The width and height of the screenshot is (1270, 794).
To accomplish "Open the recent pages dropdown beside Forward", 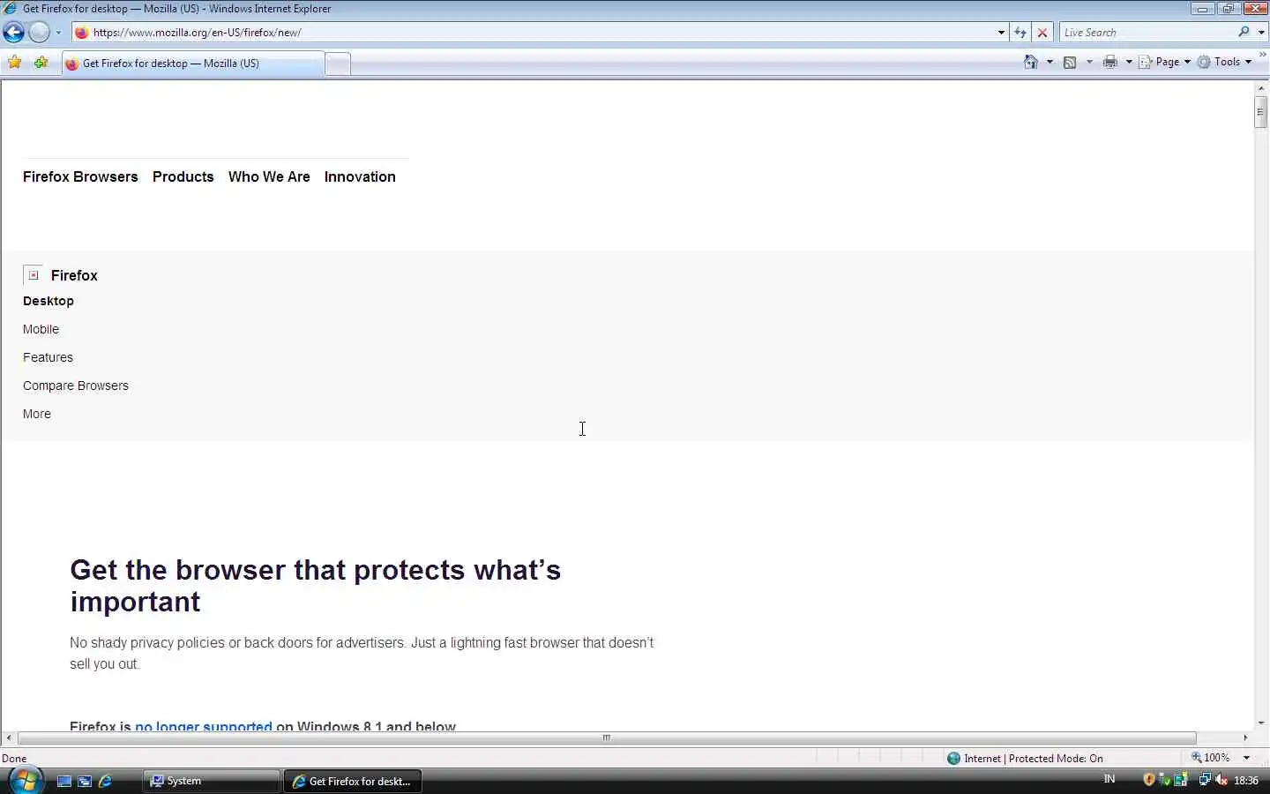I will click(x=58, y=33).
